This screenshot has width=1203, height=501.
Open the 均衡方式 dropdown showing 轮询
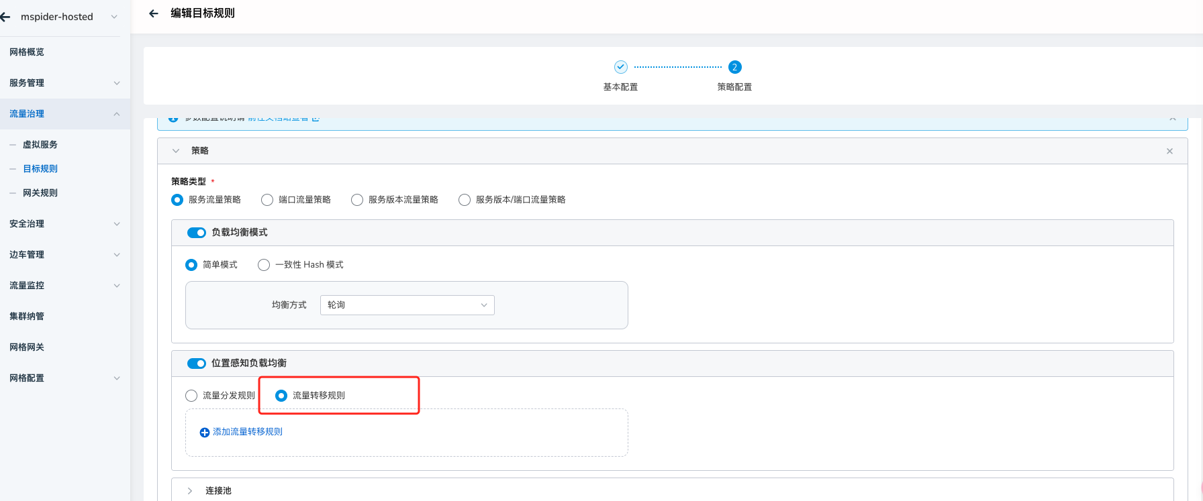407,305
